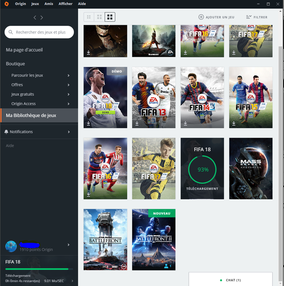Click the green chat online status dot

[221, 280]
